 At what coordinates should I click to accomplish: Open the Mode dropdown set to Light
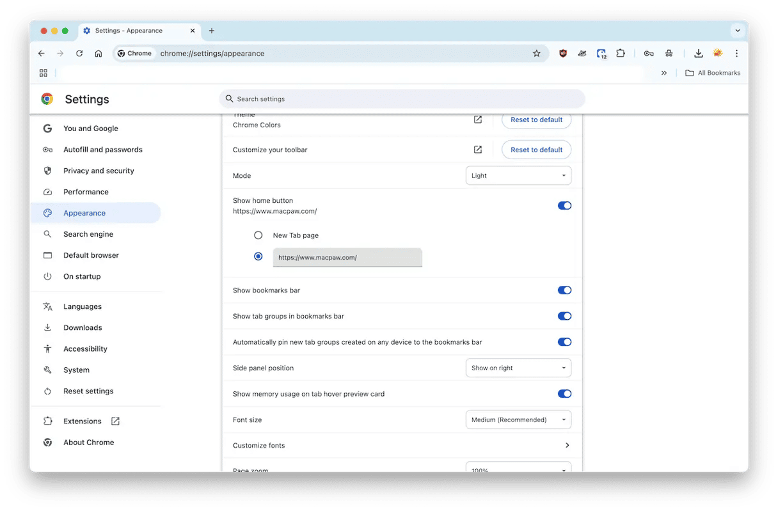tap(518, 176)
